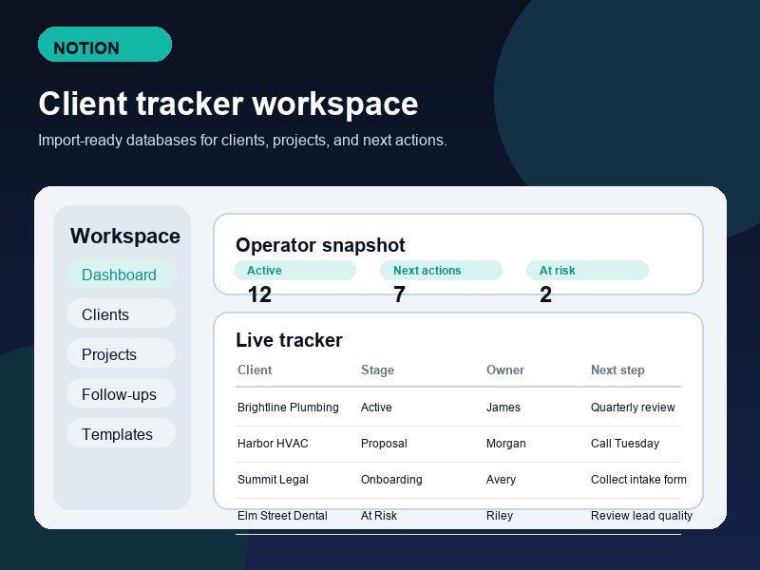This screenshot has height=570, width=760.
Task: Sort by the Stage column header
Action: 377,370
